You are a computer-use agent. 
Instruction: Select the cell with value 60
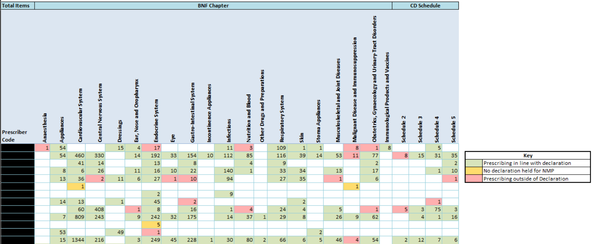[76, 209]
